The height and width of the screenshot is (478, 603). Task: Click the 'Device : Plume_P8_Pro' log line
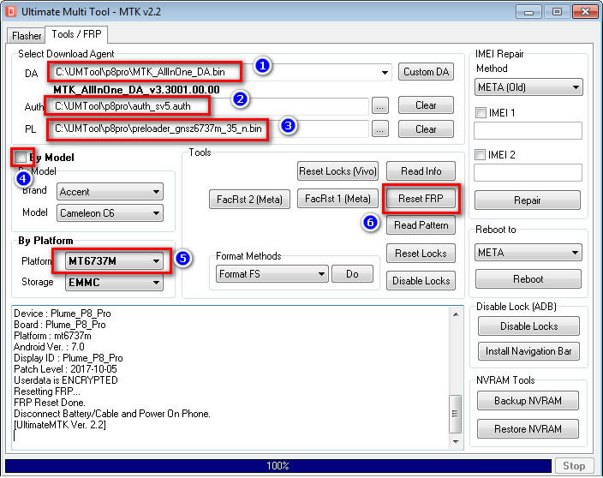pos(63,314)
